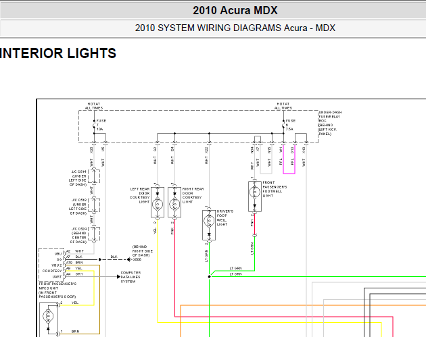Click the J/C C524 junction connector box

[x=94, y=234]
